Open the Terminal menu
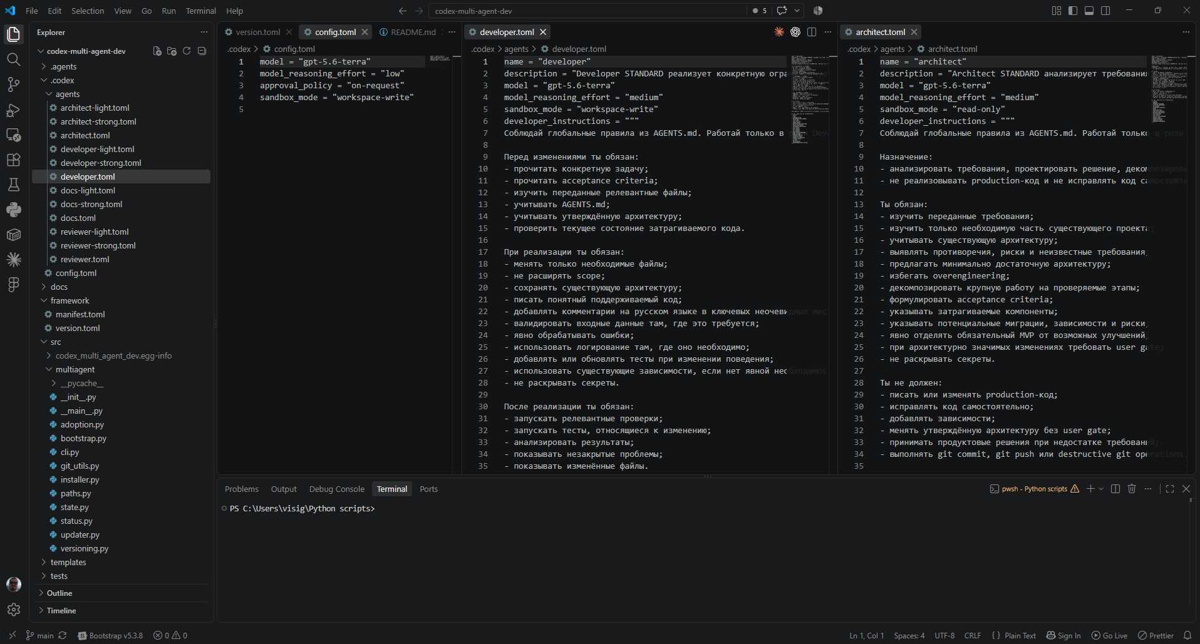 click(x=200, y=11)
